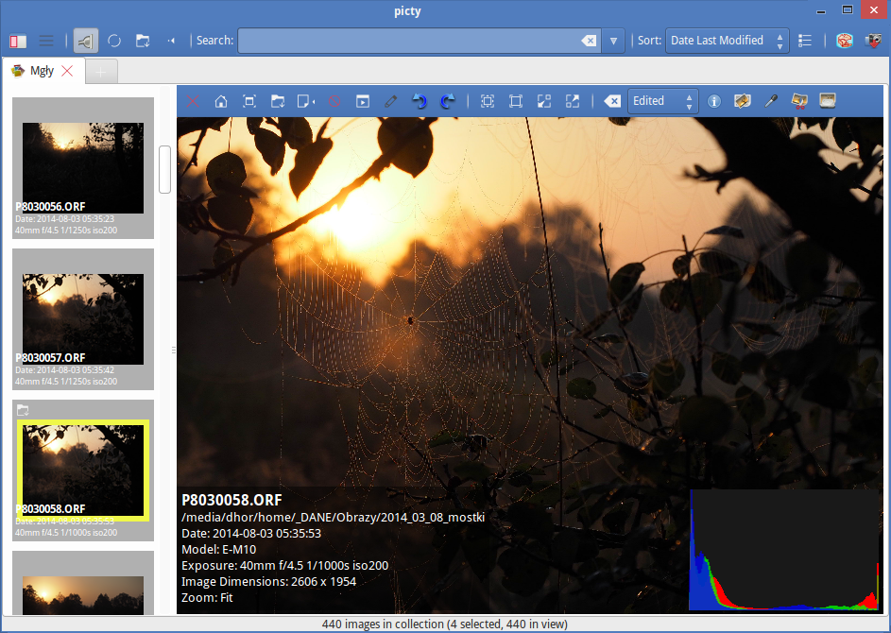This screenshot has width=891, height=633.
Task: Toggle image info with the blue i icon
Action: [x=714, y=101]
